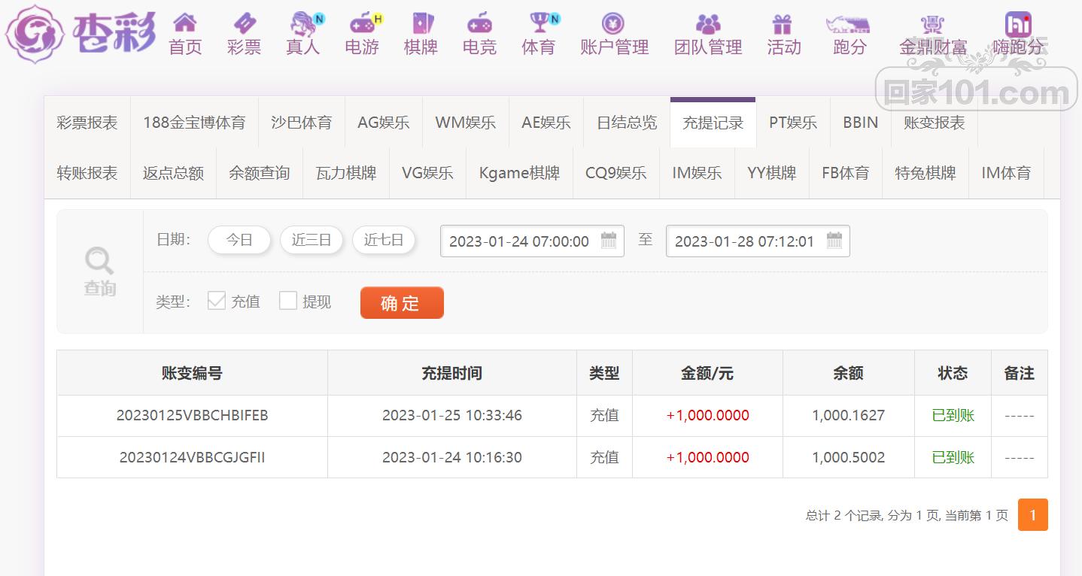Viewport: 1082px width, 576px height.
Task: Switch to the 188金宝博体育 tab
Action: pyautogui.click(x=194, y=123)
